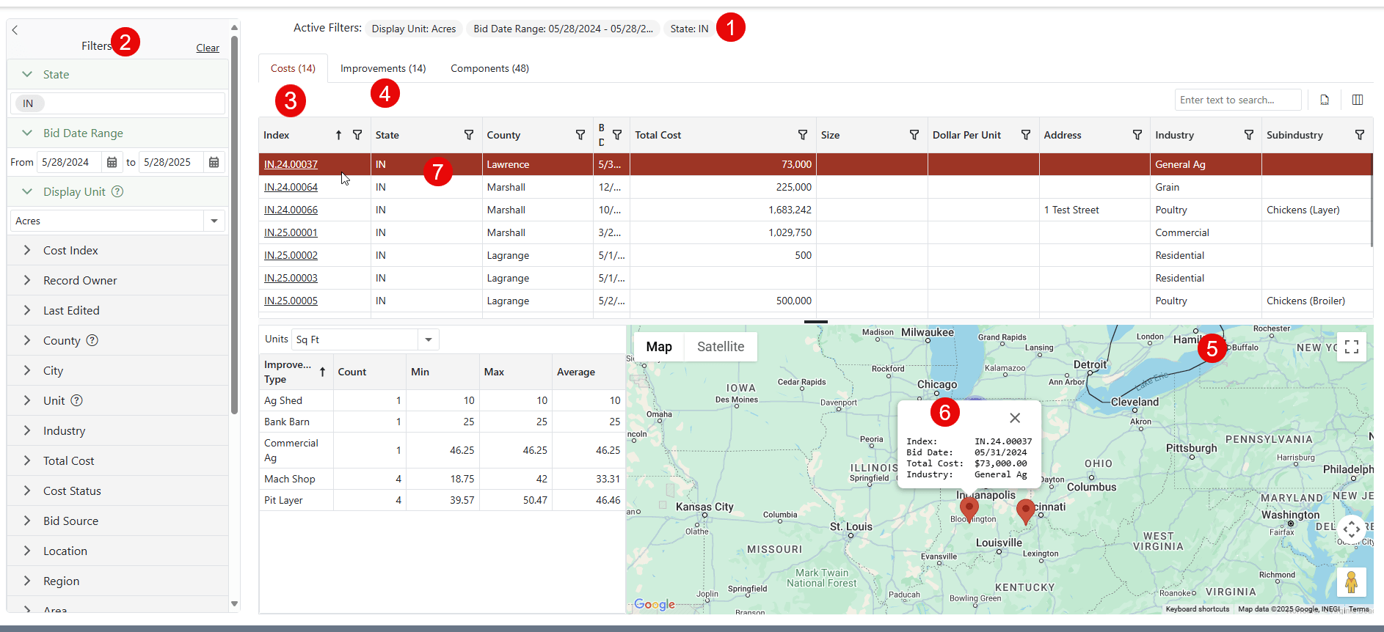
Task: Switch the map to Satellite view
Action: [720, 347]
